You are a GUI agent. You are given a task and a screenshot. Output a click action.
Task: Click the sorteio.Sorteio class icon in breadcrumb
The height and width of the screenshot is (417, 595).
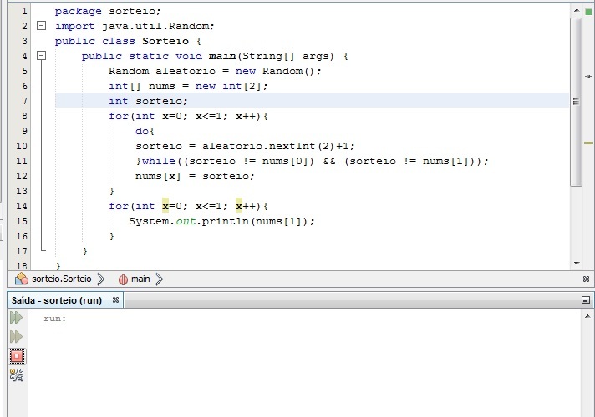(x=21, y=279)
